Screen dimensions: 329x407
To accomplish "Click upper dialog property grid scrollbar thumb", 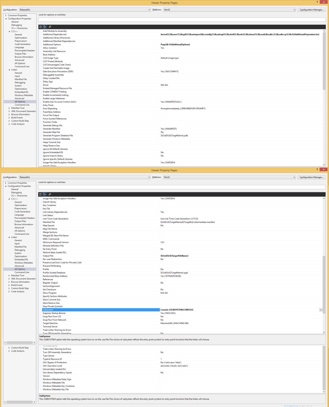I will point(324,62).
